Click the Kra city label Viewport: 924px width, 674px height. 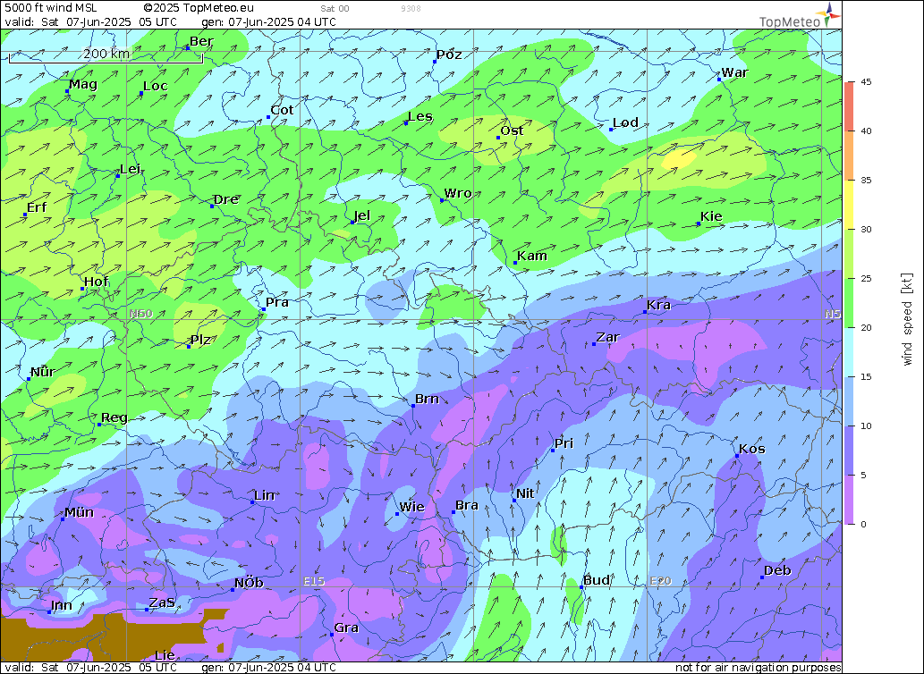[x=659, y=306]
